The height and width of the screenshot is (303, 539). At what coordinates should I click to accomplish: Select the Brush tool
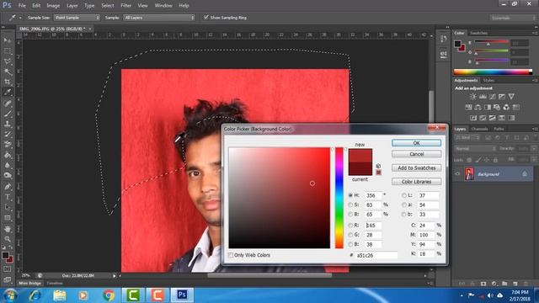coord(8,114)
